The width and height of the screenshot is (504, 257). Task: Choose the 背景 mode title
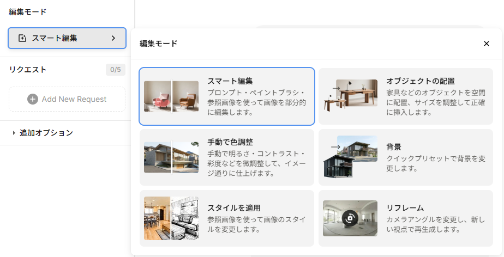coord(393,147)
